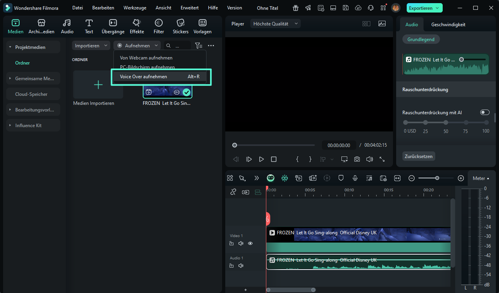Lock the Video 1 track

point(232,243)
